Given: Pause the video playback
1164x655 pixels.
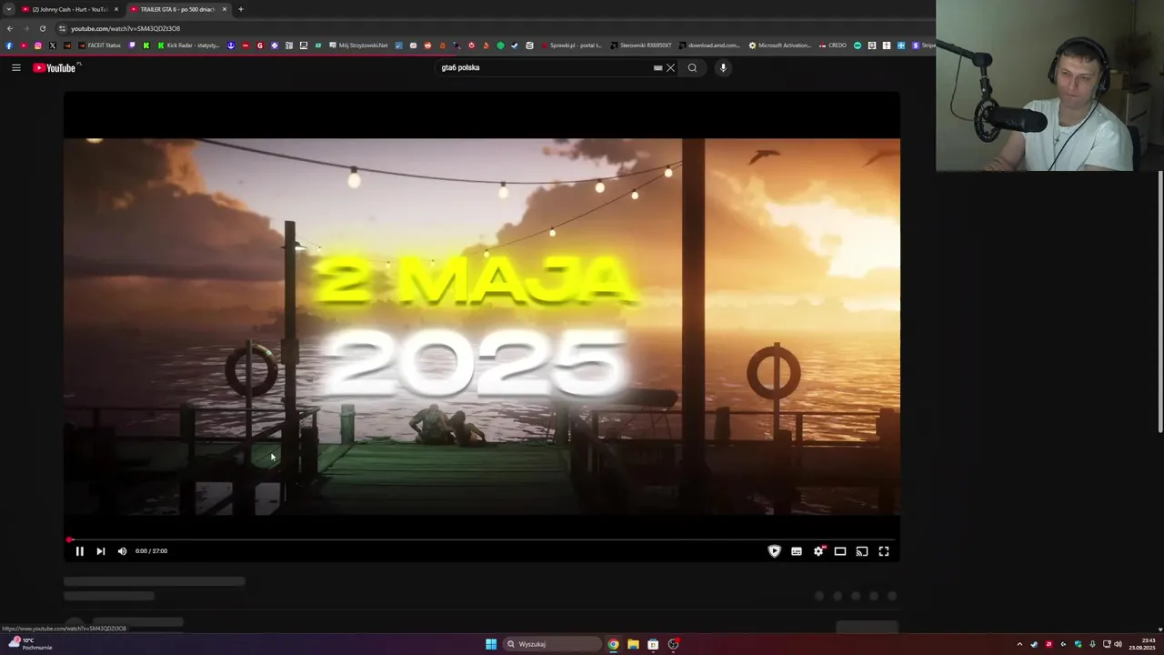Looking at the screenshot, I should point(79,551).
